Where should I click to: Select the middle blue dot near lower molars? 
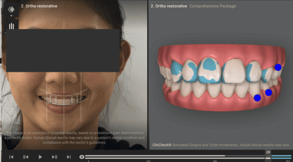tap(268, 93)
